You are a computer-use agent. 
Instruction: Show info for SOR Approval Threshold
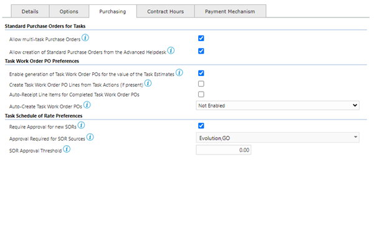(x=67, y=149)
